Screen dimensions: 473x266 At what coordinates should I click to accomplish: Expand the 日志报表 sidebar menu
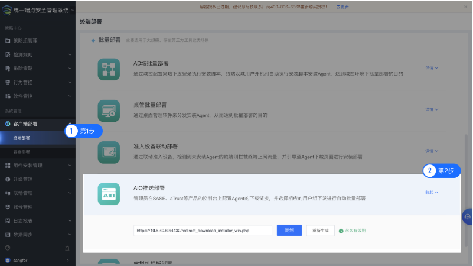pyautogui.click(x=23, y=220)
